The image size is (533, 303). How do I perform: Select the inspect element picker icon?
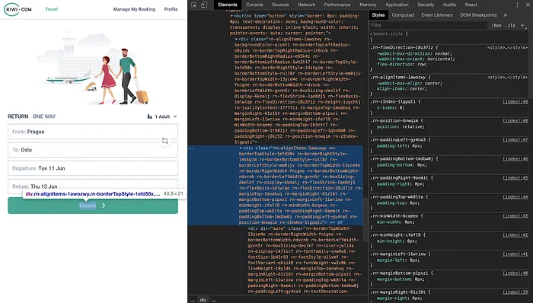[x=193, y=5]
